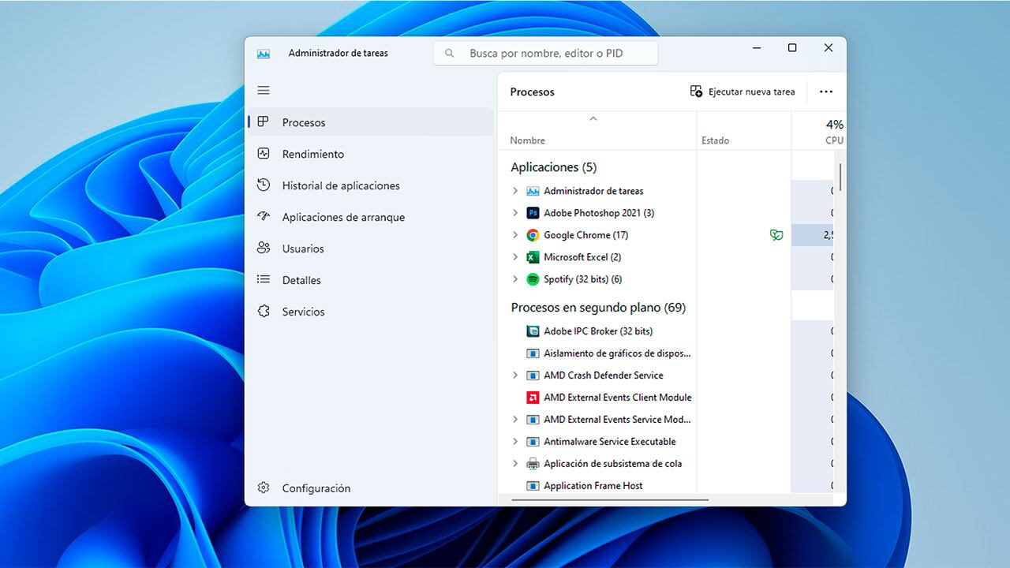Open the Rendimiento section icon
This screenshot has height=568, width=1010.
point(264,153)
